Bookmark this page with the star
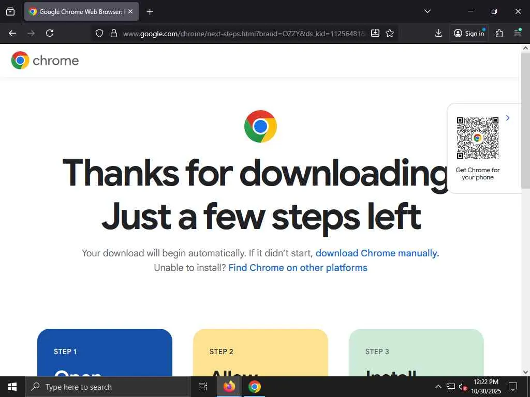This screenshot has width=530, height=397. point(390,33)
